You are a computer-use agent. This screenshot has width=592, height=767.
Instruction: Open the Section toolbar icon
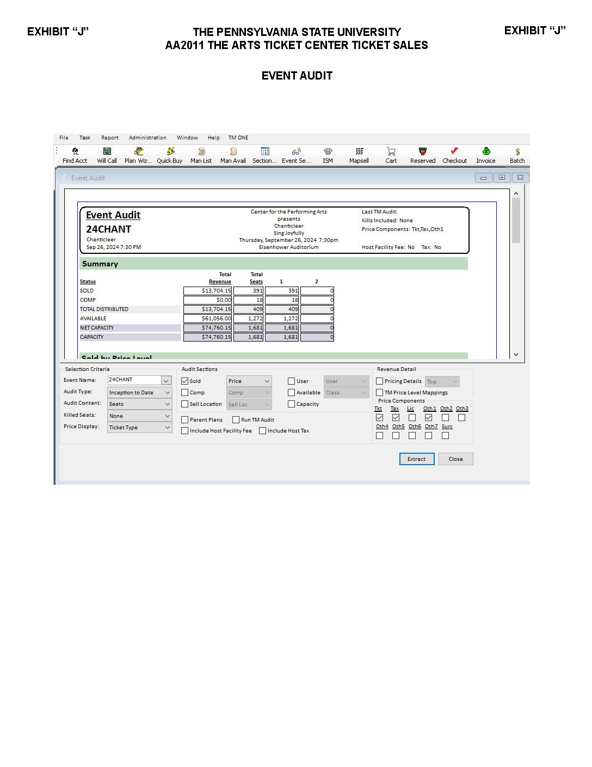pos(264,155)
